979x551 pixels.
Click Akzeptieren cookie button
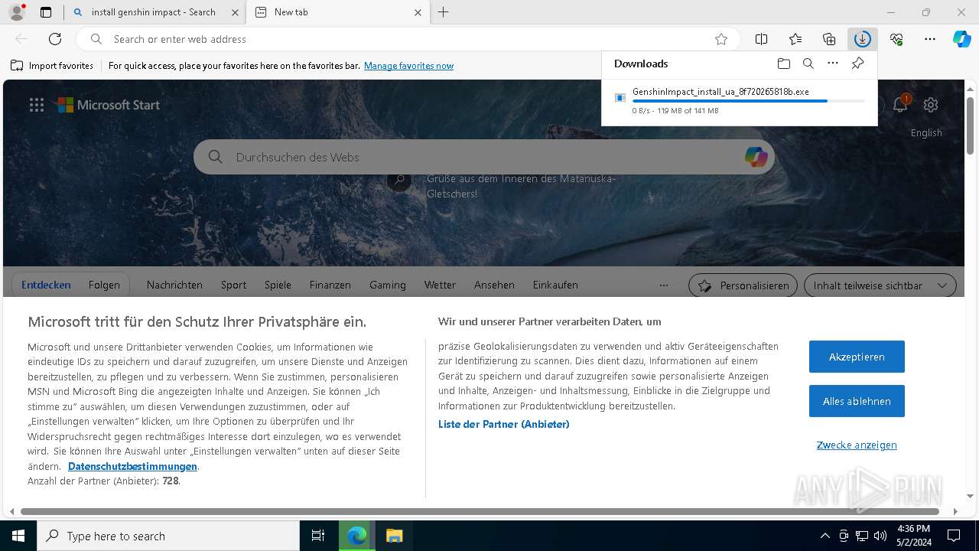(857, 357)
